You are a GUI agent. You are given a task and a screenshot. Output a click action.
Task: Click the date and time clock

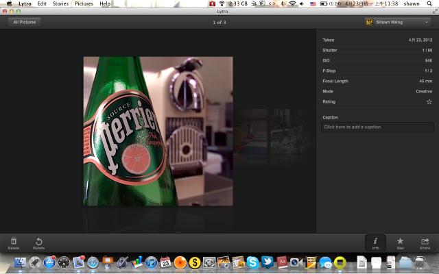coord(371,3)
